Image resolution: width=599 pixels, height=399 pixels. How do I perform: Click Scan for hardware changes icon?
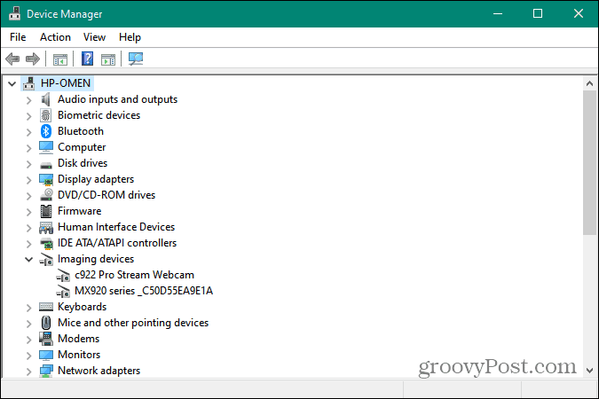point(136,59)
